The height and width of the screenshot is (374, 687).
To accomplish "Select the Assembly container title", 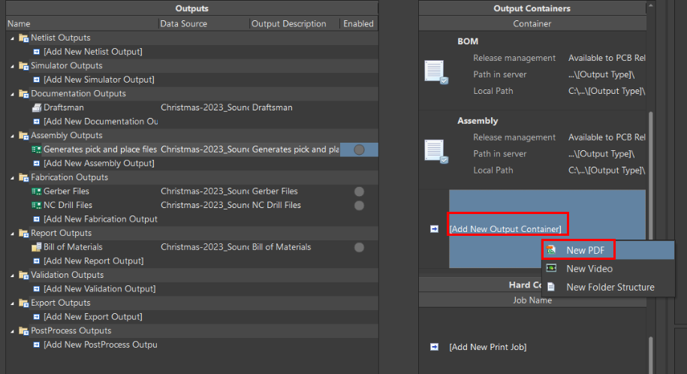I will tap(478, 121).
